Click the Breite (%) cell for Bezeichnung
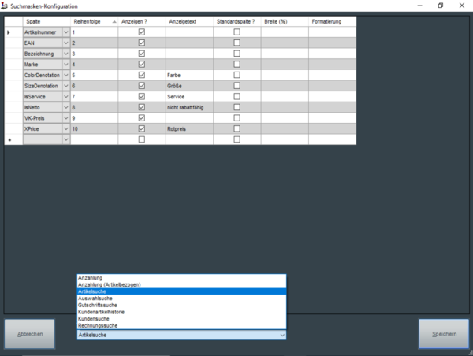 [x=284, y=54]
